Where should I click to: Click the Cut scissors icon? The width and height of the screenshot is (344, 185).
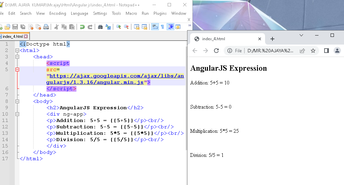[56, 27]
